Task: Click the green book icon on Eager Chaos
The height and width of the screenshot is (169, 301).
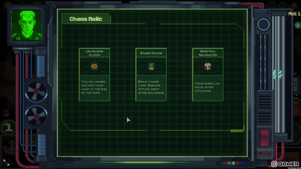Action: (151, 66)
